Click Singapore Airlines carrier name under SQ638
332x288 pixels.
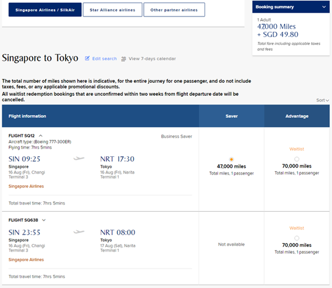(x=26, y=260)
